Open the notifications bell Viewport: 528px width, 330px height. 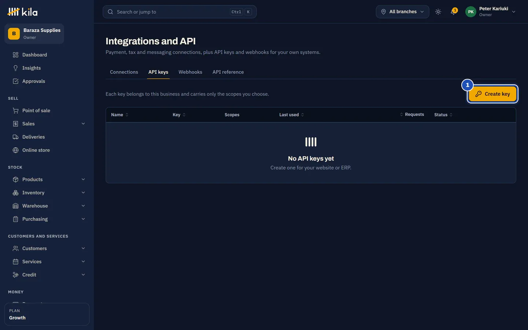pos(454,12)
